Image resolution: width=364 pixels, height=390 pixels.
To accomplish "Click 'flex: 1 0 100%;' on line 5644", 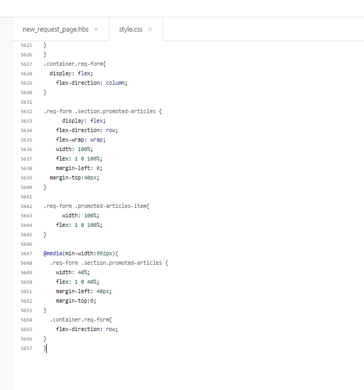I will [x=79, y=225].
